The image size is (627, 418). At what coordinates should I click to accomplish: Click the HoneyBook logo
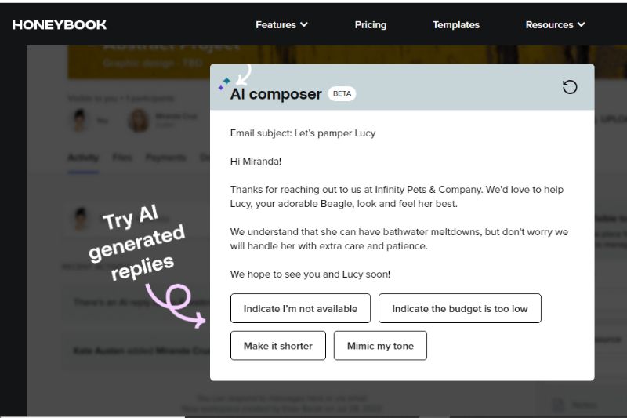pyautogui.click(x=60, y=25)
